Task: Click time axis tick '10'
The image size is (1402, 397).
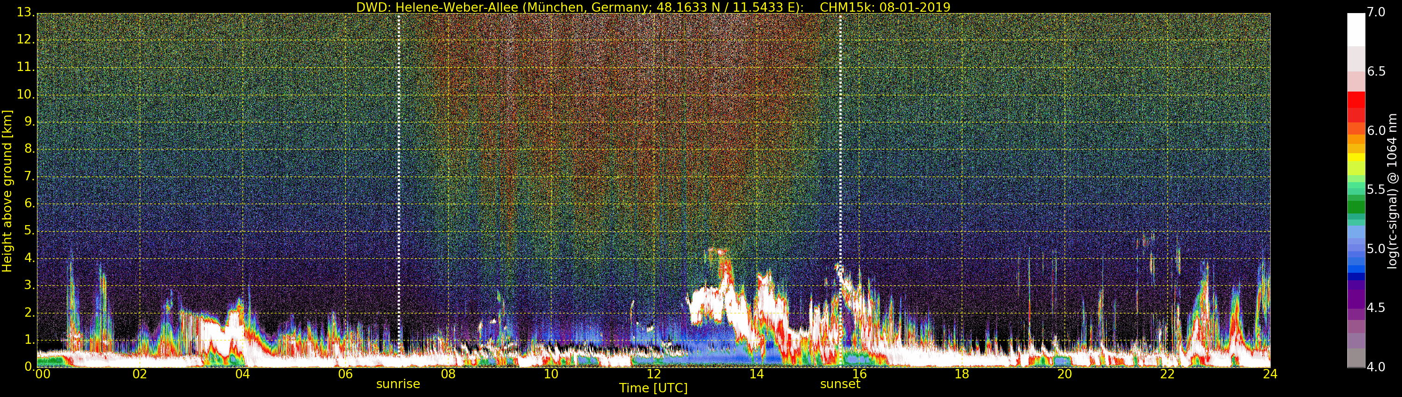Action: click(551, 374)
